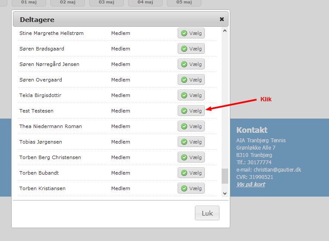
Task: Click Vælg for Torben Berg Christensen
Action: [x=191, y=157]
